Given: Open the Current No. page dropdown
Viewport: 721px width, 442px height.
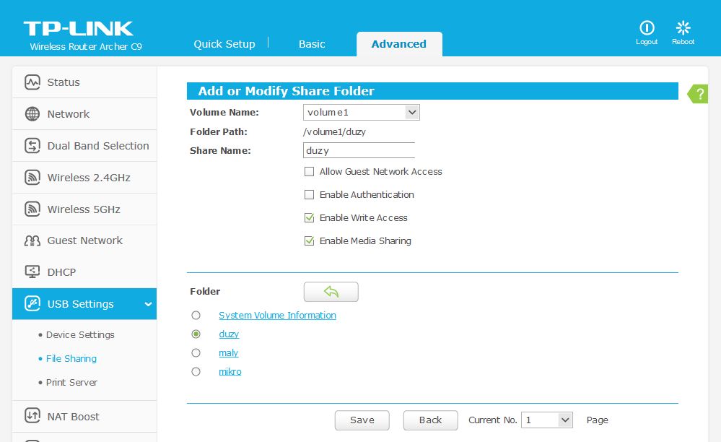Looking at the screenshot, I should tap(547, 420).
